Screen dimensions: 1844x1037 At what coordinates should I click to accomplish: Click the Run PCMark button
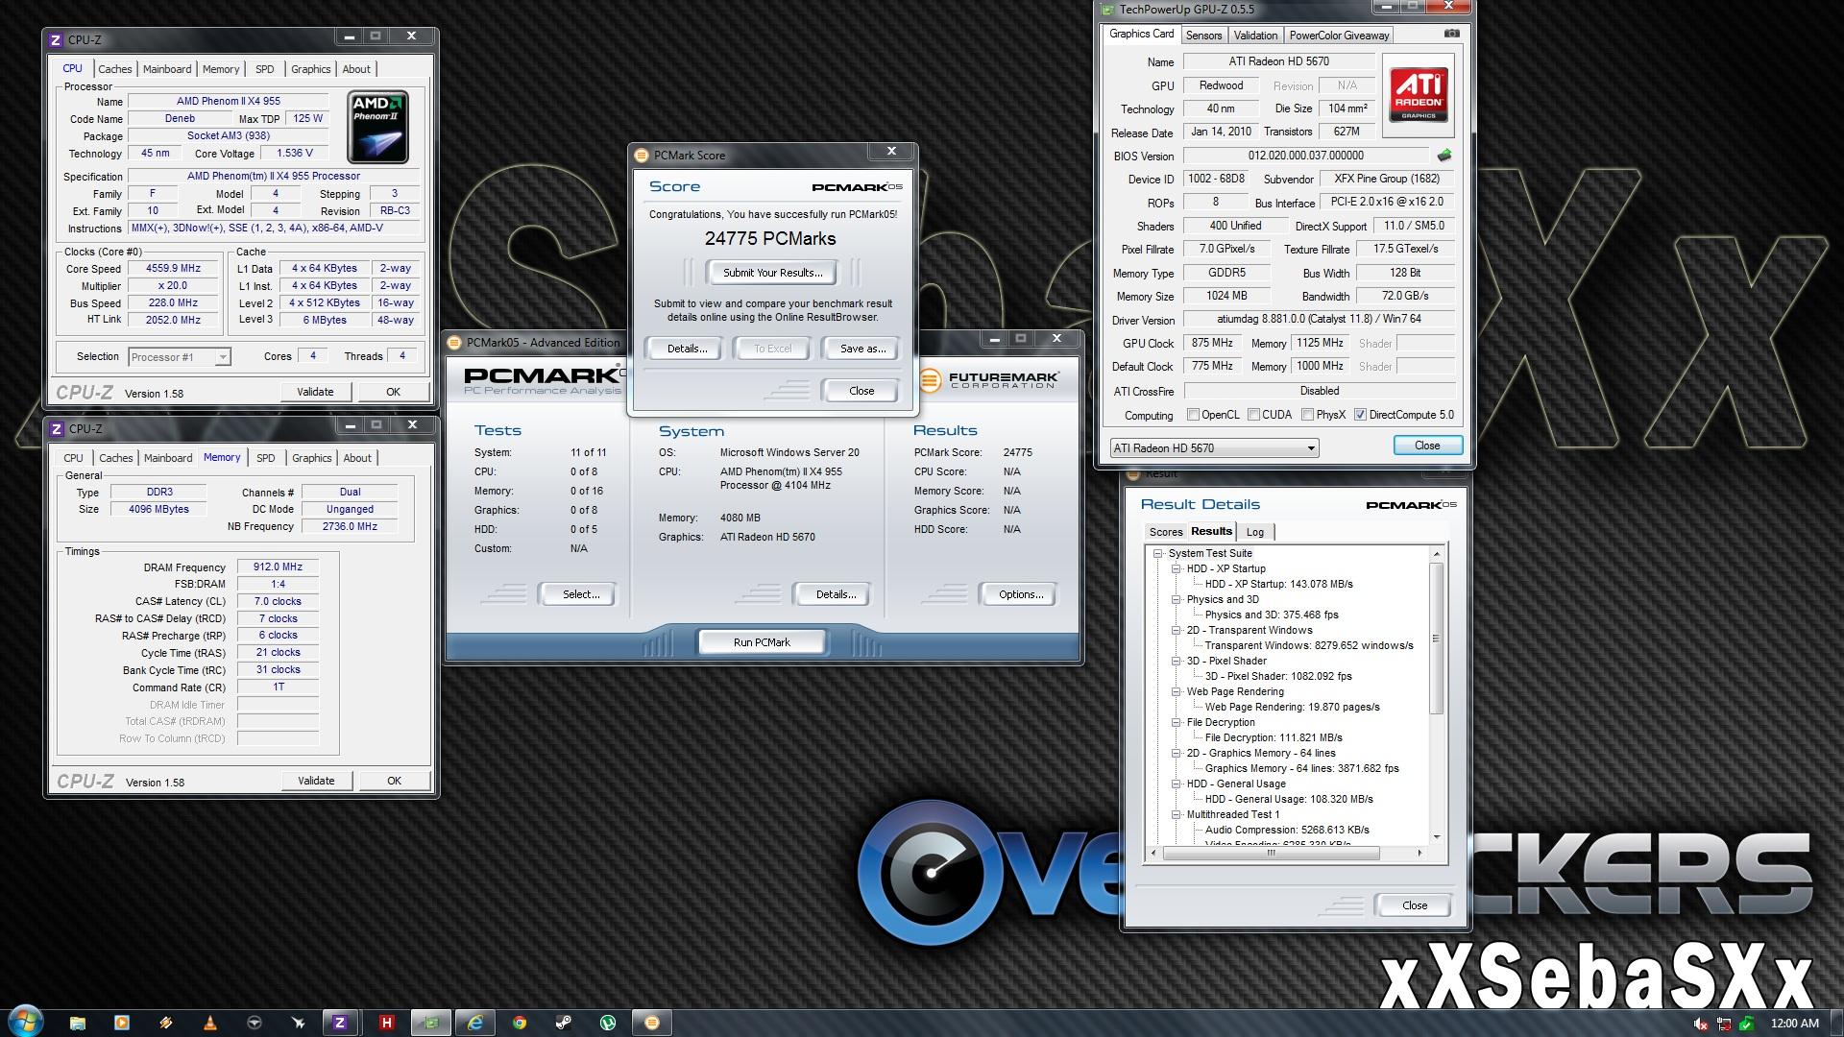762,642
